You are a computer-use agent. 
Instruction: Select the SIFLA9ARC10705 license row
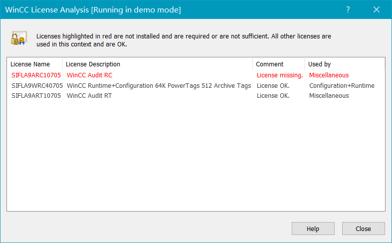point(36,76)
